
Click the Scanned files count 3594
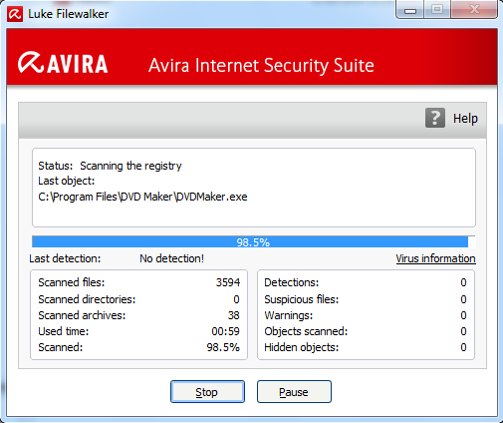point(228,282)
